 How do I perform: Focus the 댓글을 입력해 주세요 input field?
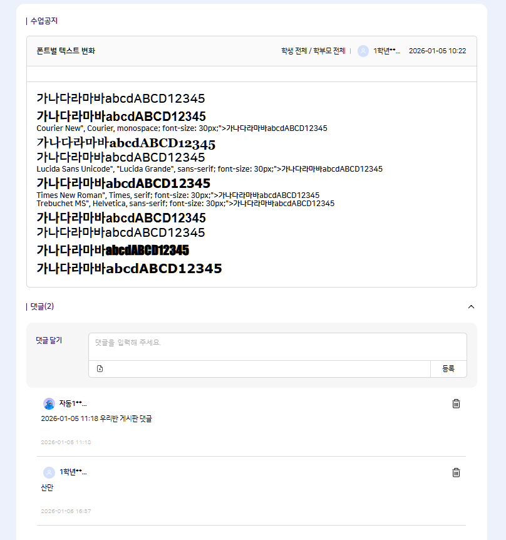pos(277,346)
